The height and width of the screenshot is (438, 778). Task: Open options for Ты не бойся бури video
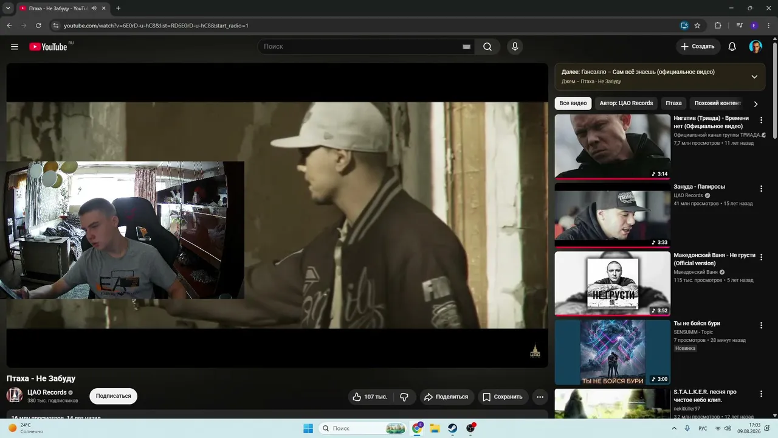[761, 325]
